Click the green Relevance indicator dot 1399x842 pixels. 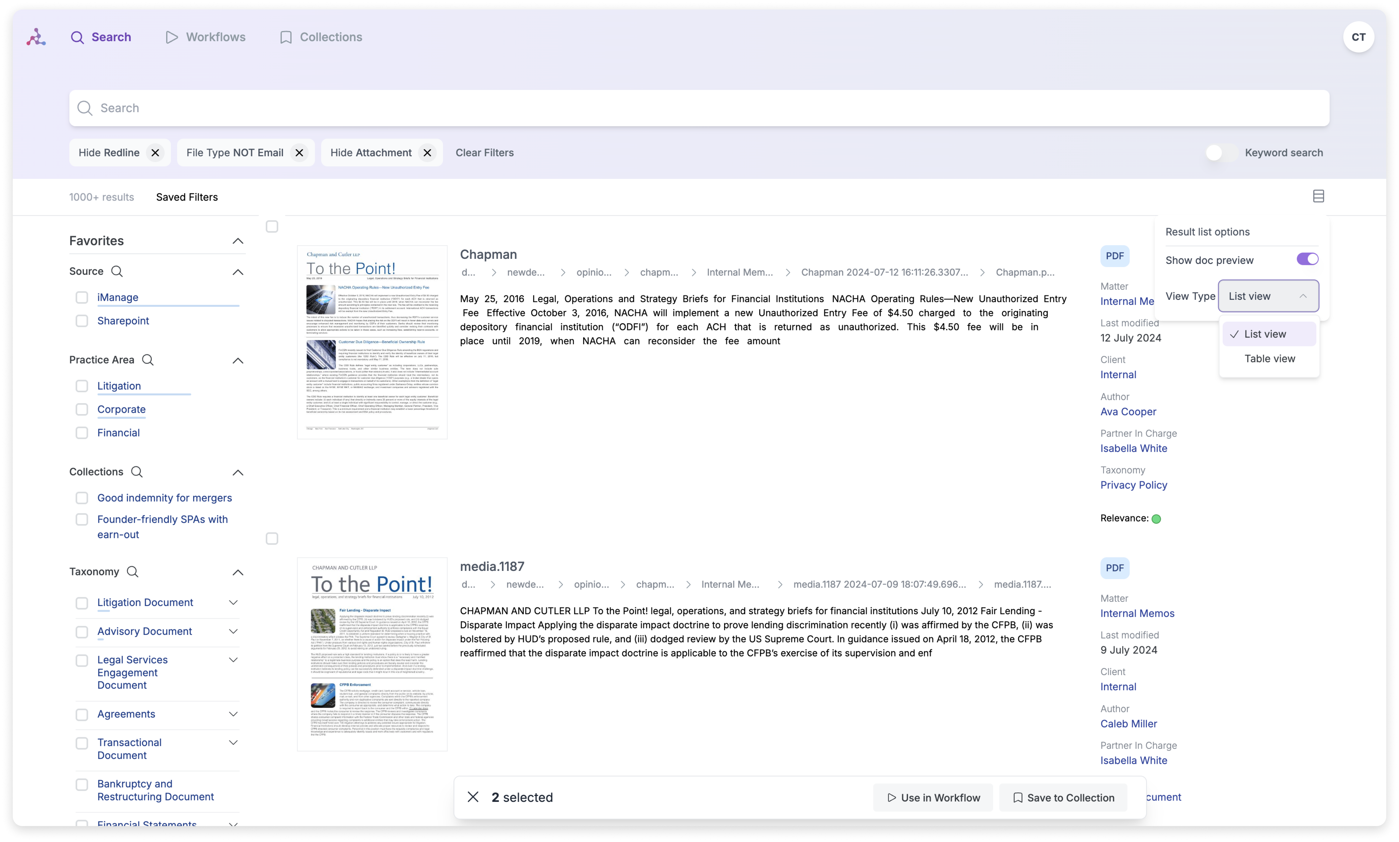tap(1156, 519)
